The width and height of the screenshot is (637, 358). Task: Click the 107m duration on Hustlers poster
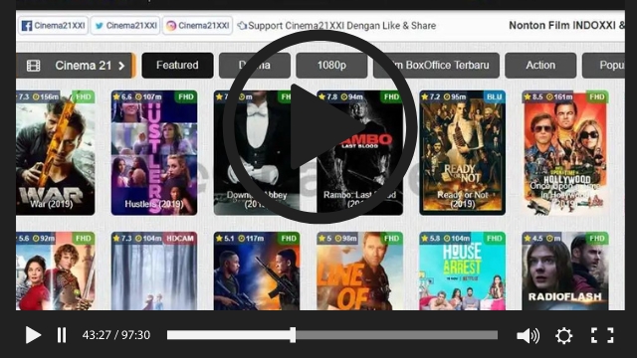148,97
